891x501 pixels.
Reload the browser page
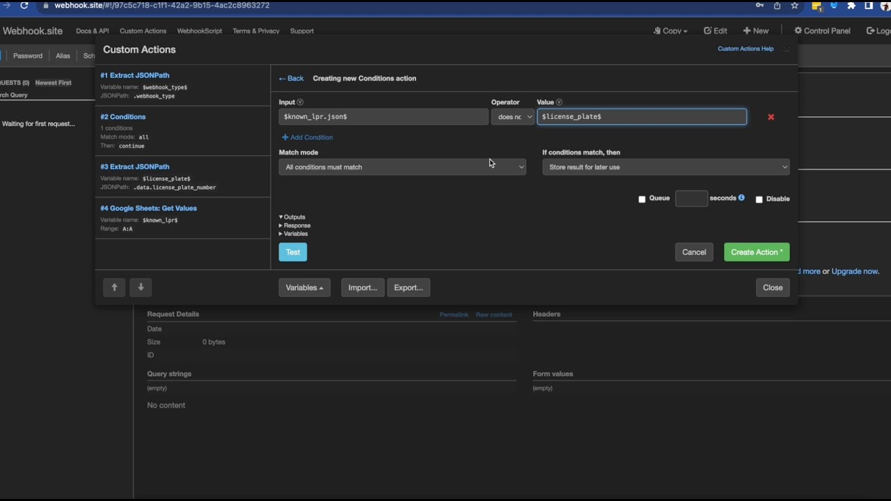click(24, 6)
